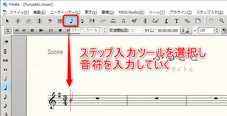Open the tempo note value selector
227x116 pixels.
[x=186, y=31]
